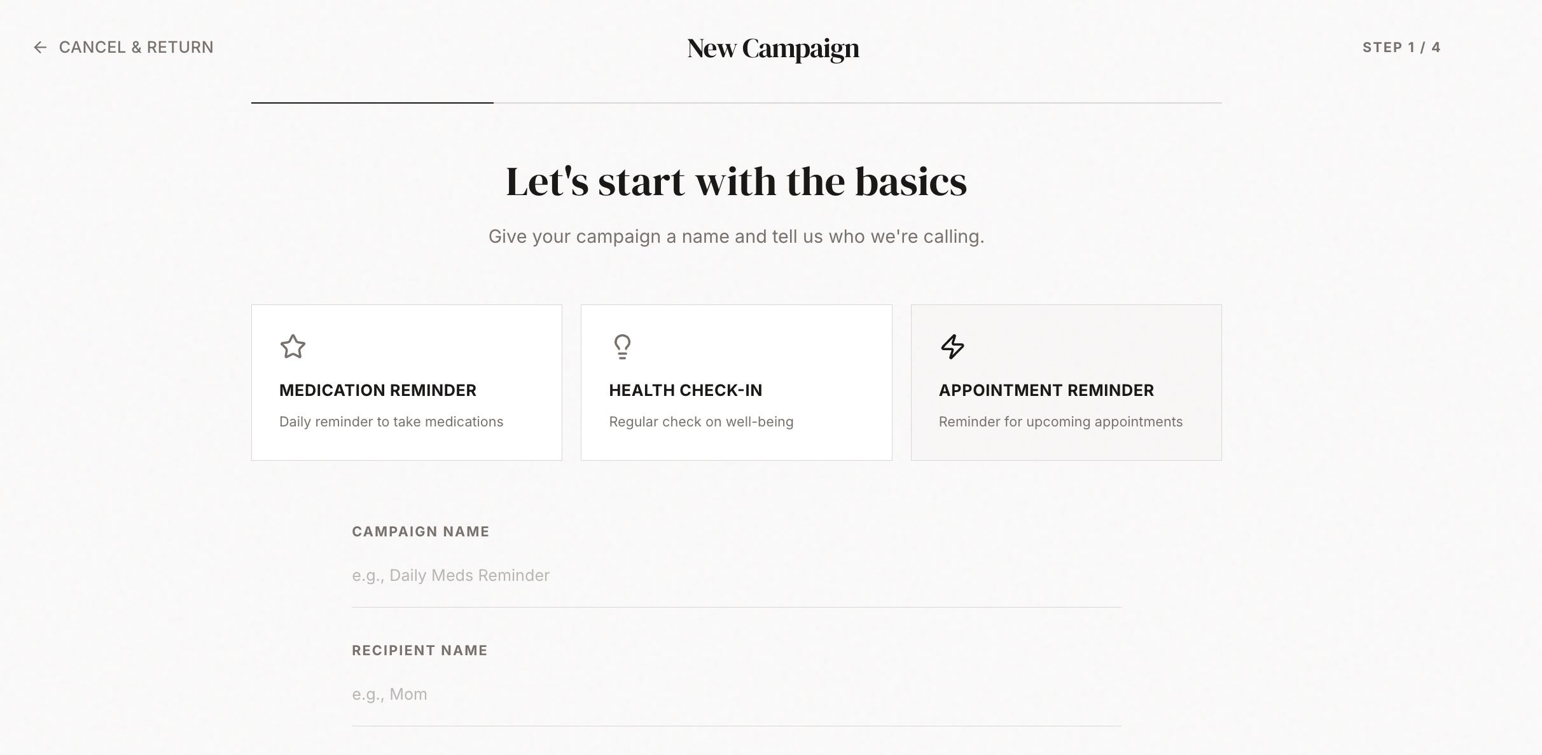Image resolution: width=1542 pixels, height=755 pixels.
Task: Click the back arrow icon
Action: coord(40,48)
